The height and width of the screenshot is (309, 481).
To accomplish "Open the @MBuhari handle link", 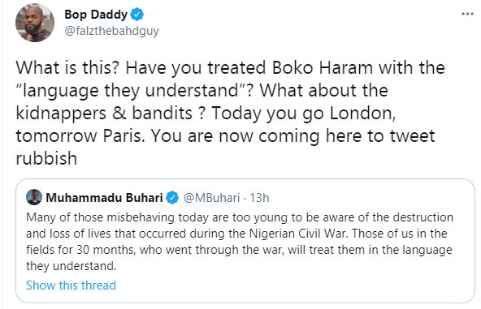I will coord(212,198).
